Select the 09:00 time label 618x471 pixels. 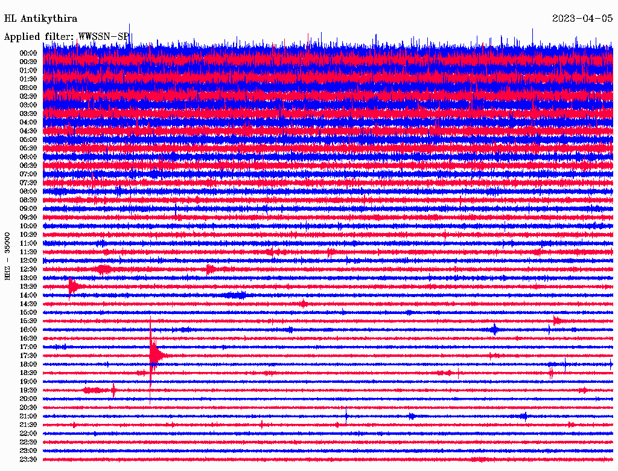coord(28,209)
